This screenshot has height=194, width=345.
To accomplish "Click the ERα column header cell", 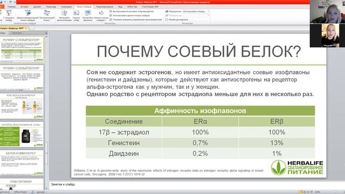I will coord(200,121).
